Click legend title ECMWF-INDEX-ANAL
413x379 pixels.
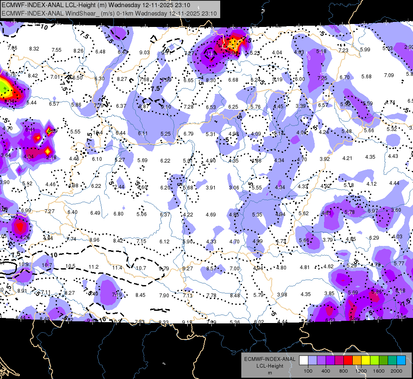pos(270,359)
